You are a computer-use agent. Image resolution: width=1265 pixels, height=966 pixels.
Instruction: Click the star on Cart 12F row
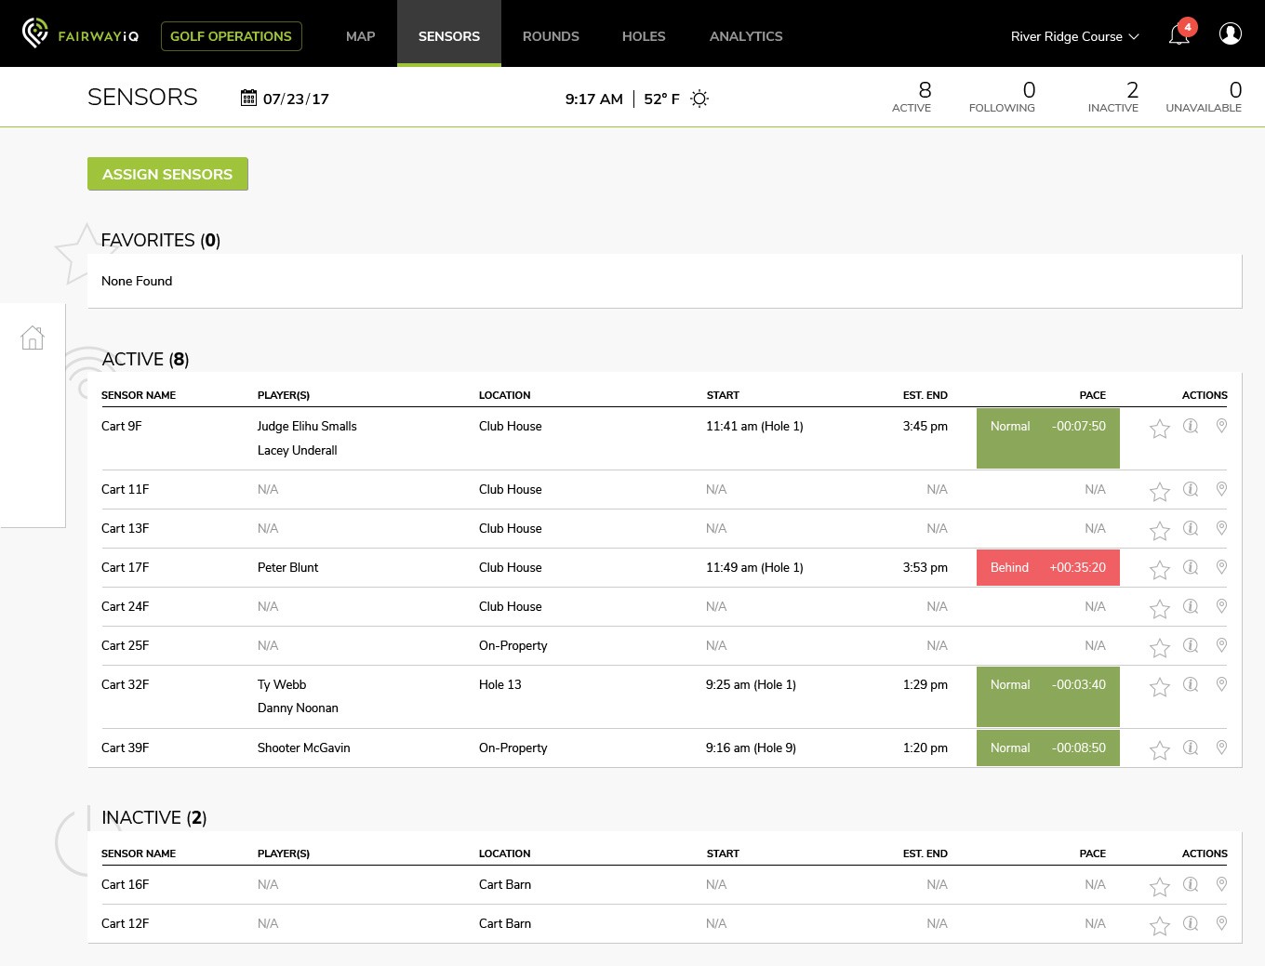[1159, 926]
